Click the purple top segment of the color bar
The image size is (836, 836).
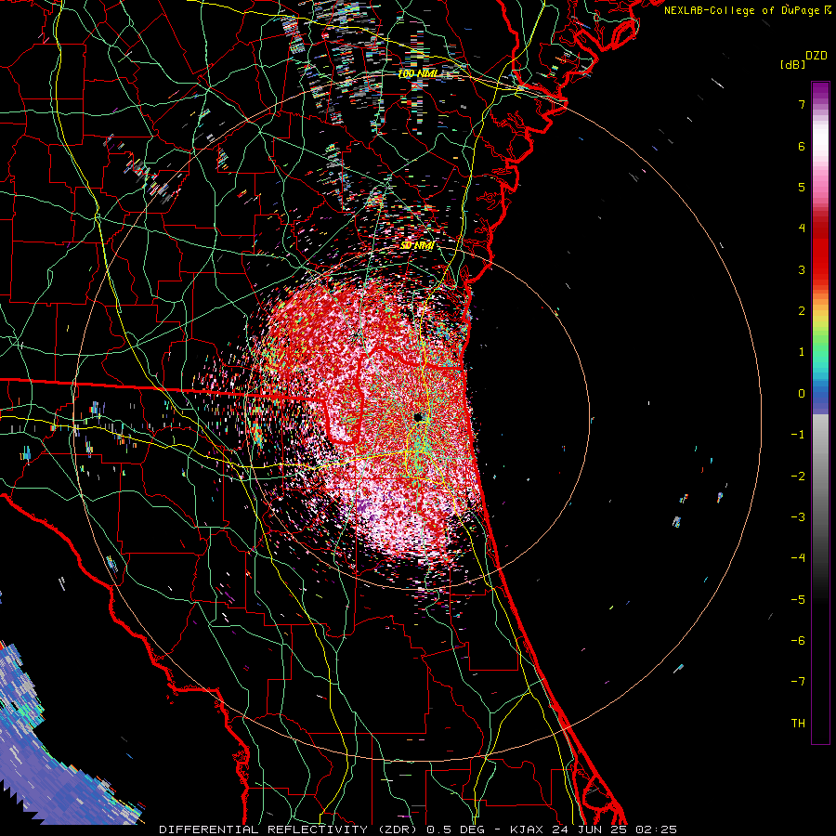pos(820,92)
